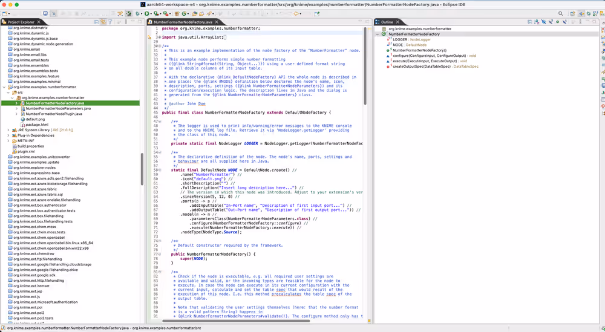Screen dimensions: 605x332
Task: Click the External Tools run icon
Action: [166, 13]
